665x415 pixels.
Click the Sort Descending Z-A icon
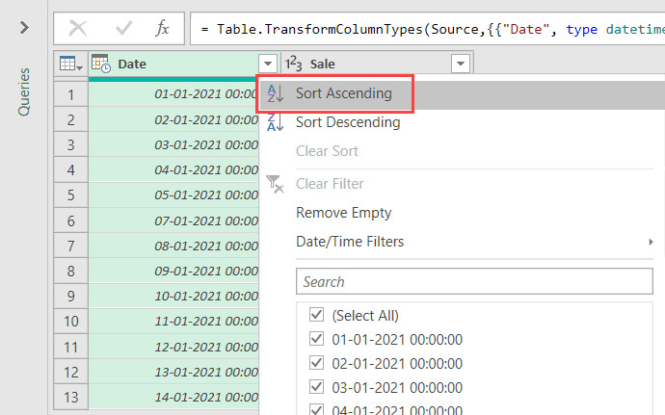(x=276, y=123)
